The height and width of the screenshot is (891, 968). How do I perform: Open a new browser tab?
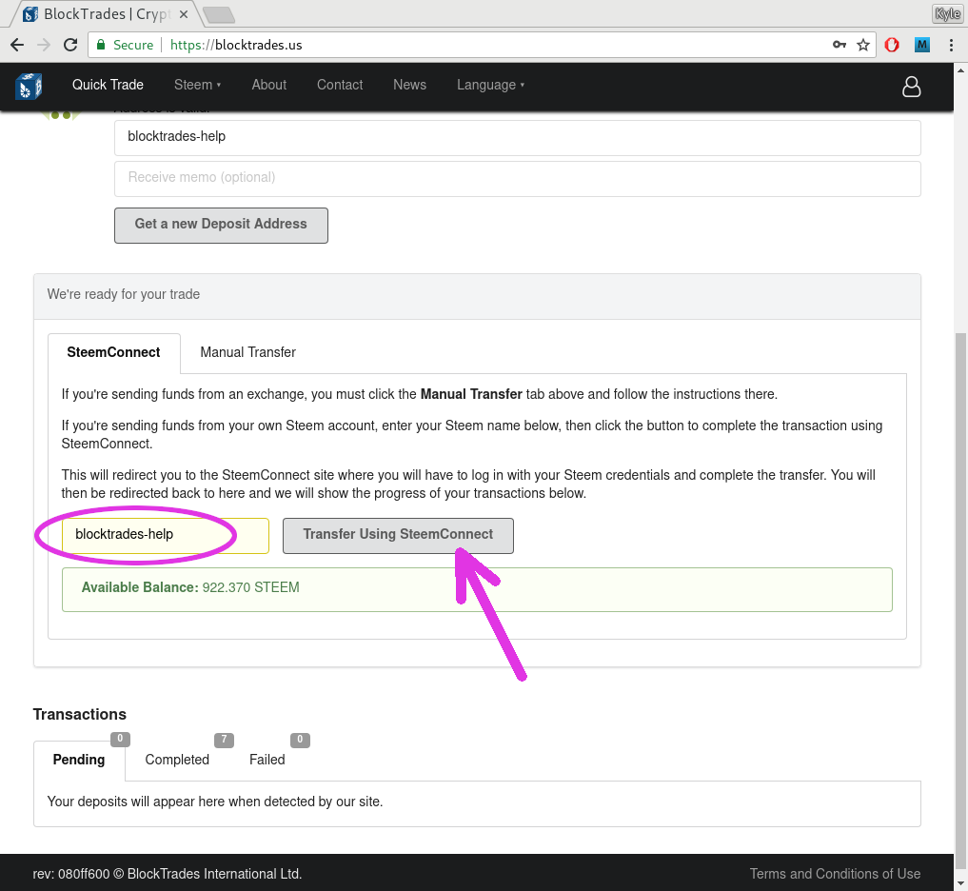point(218,14)
